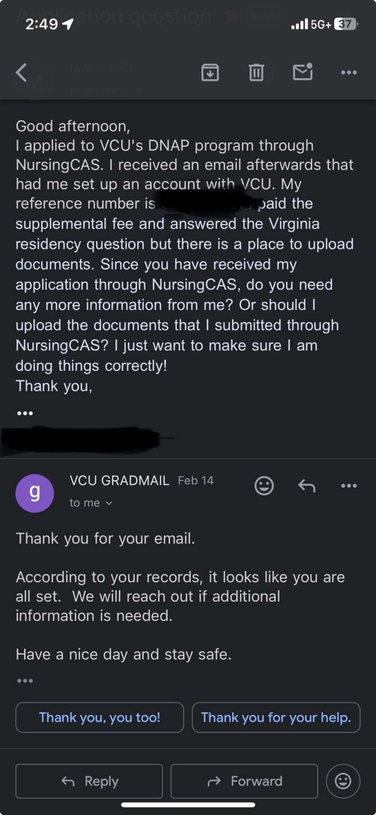Viewport: 376px width, 815px height.
Task: Choose smart reply "Thank you for your help."
Action: (x=276, y=718)
